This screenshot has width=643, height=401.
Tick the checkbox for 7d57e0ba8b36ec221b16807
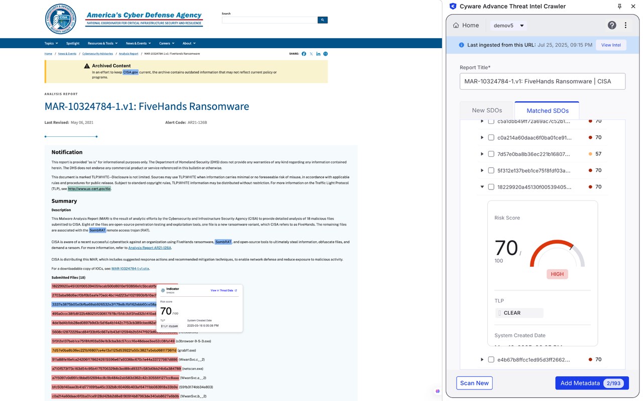(x=491, y=154)
